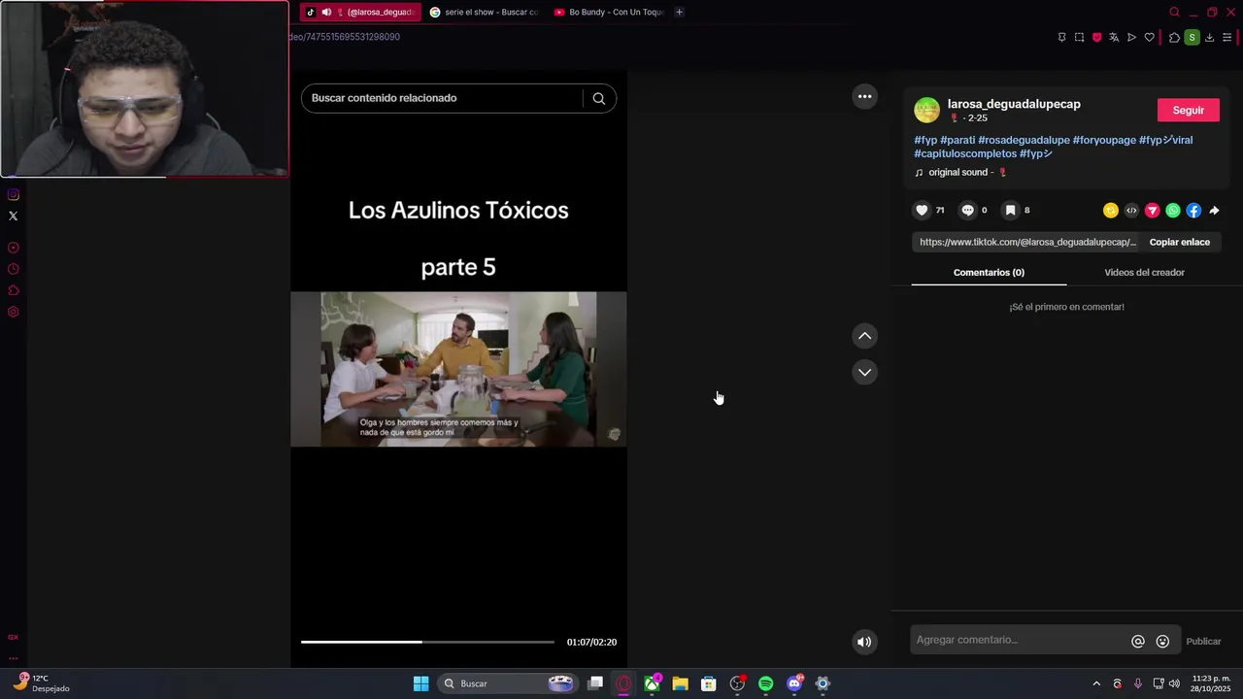Share the video to WhatsApp
1243x699 pixels.
tap(1173, 211)
